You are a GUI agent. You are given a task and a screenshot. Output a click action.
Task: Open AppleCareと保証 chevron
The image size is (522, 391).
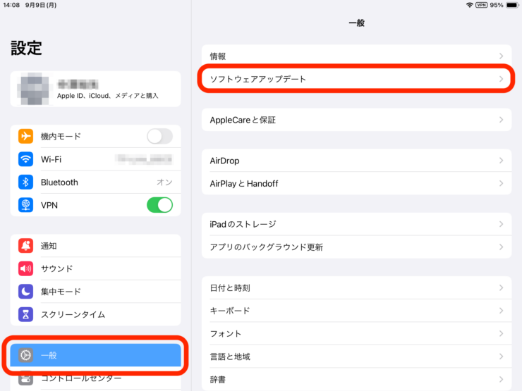(x=501, y=120)
